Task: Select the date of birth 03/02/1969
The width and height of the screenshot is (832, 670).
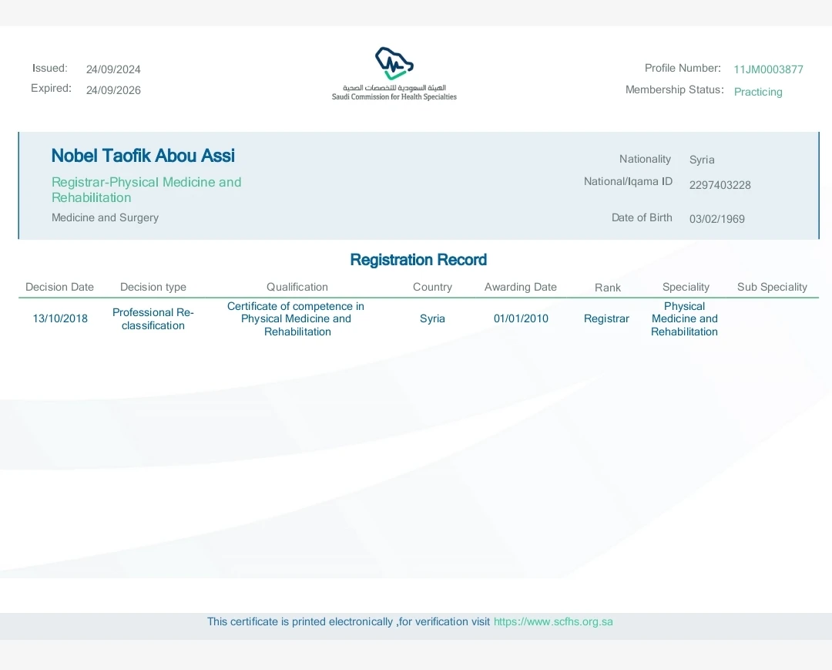Action: 717,219
